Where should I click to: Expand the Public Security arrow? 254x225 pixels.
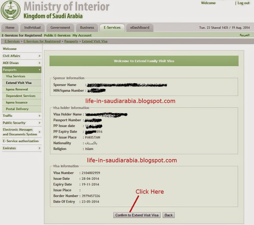point(40,123)
